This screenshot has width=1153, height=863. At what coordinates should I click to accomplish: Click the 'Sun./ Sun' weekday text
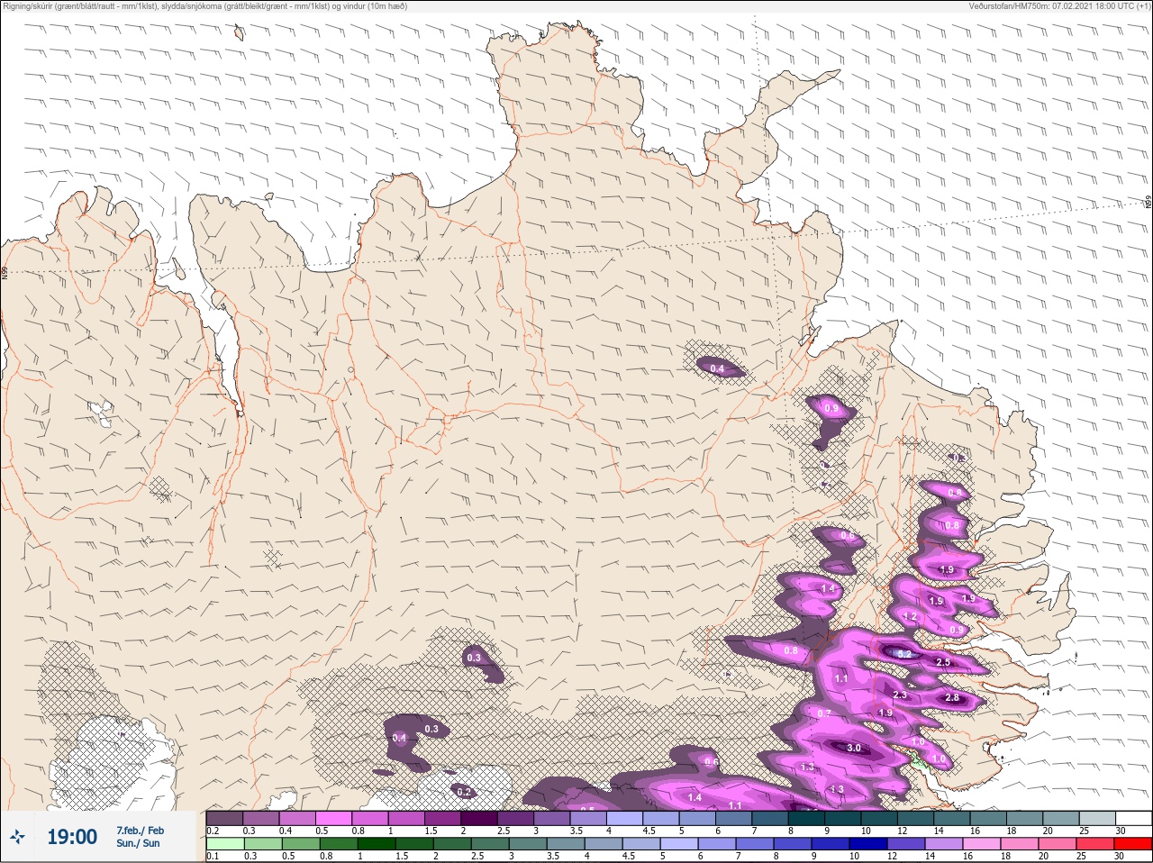tap(138, 843)
